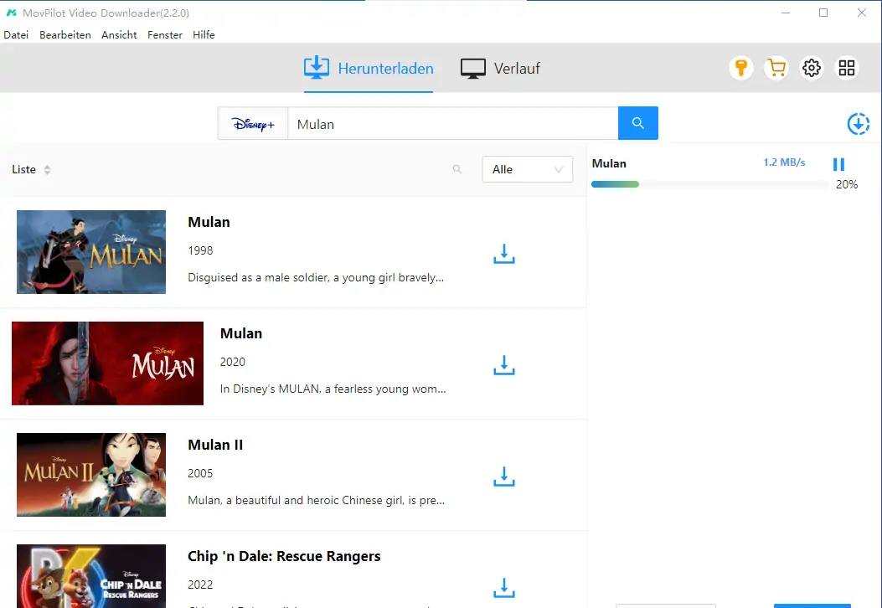The image size is (882, 608).
Task: Open the Hilfe menu
Action: [x=204, y=35]
